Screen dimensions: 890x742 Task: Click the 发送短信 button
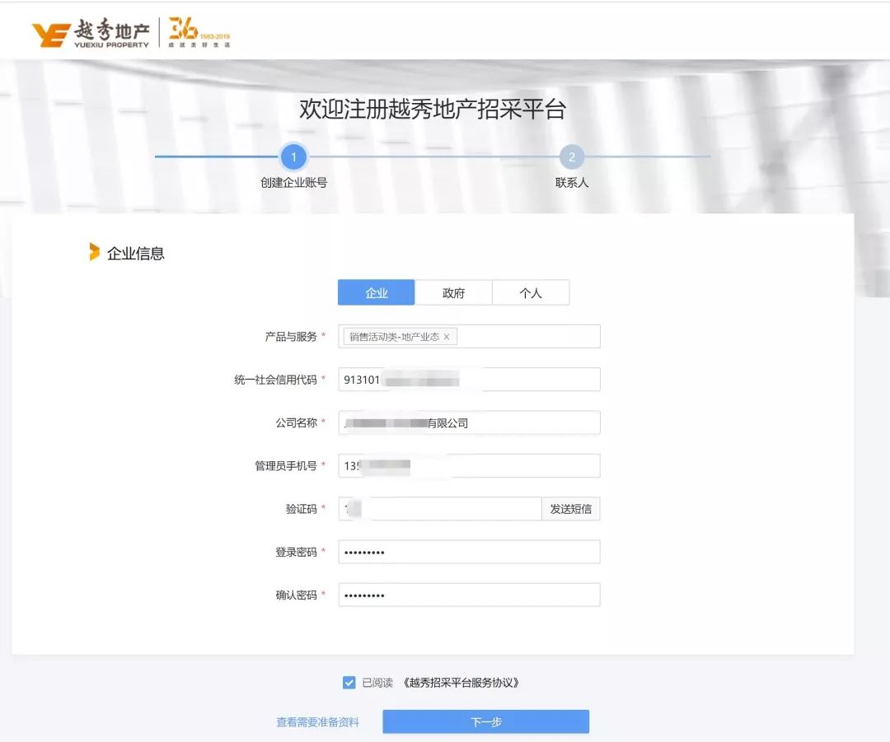pos(571,509)
